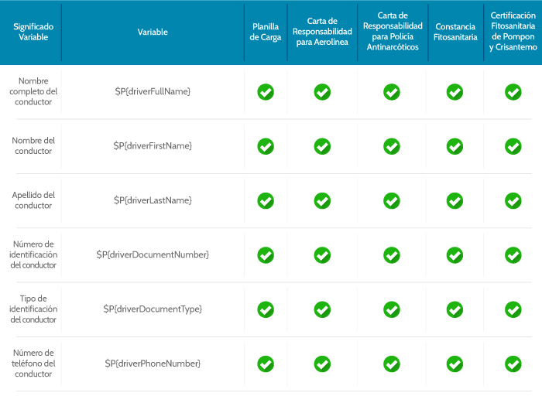Click 'Número de identificación del conductor' cell
The width and height of the screenshot is (542, 396).
pyautogui.click(x=33, y=254)
